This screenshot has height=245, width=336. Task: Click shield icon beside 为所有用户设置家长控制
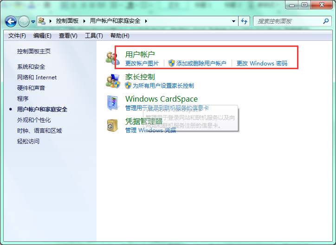point(128,85)
